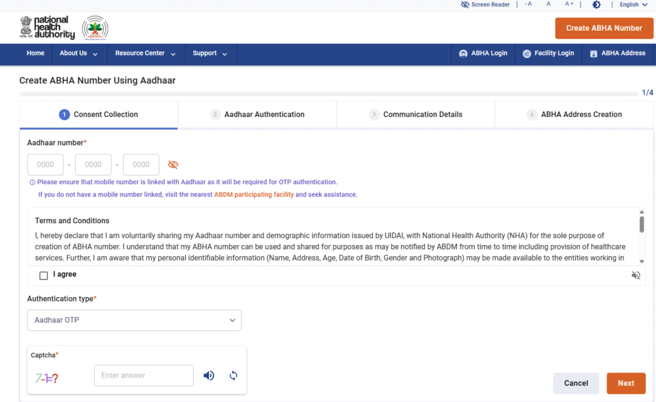Open the Authentication type dropdown

134,320
